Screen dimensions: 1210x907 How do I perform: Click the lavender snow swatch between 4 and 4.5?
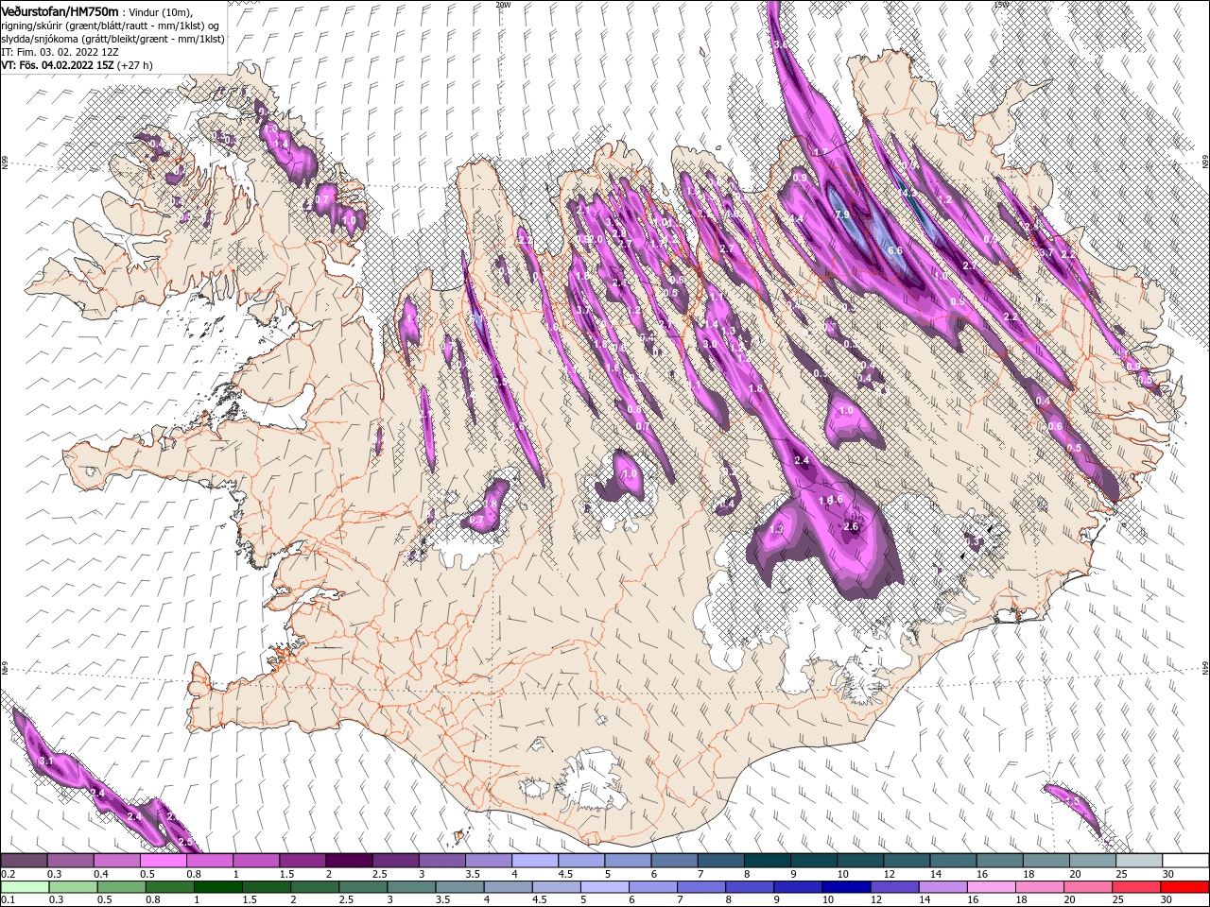(x=534, y=861)
